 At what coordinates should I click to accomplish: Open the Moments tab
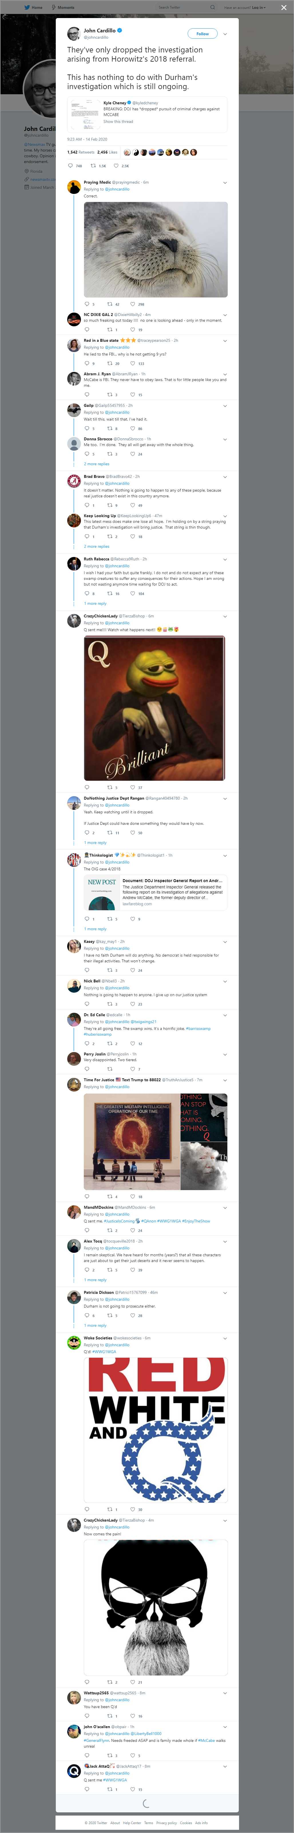point(63,7)
